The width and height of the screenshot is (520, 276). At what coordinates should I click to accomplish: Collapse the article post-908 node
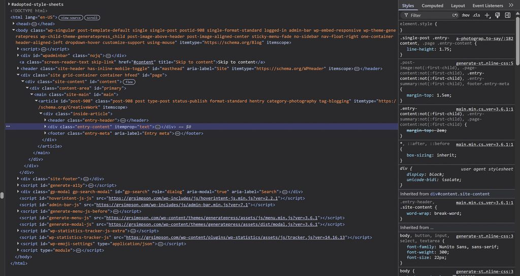coord(36,101)
